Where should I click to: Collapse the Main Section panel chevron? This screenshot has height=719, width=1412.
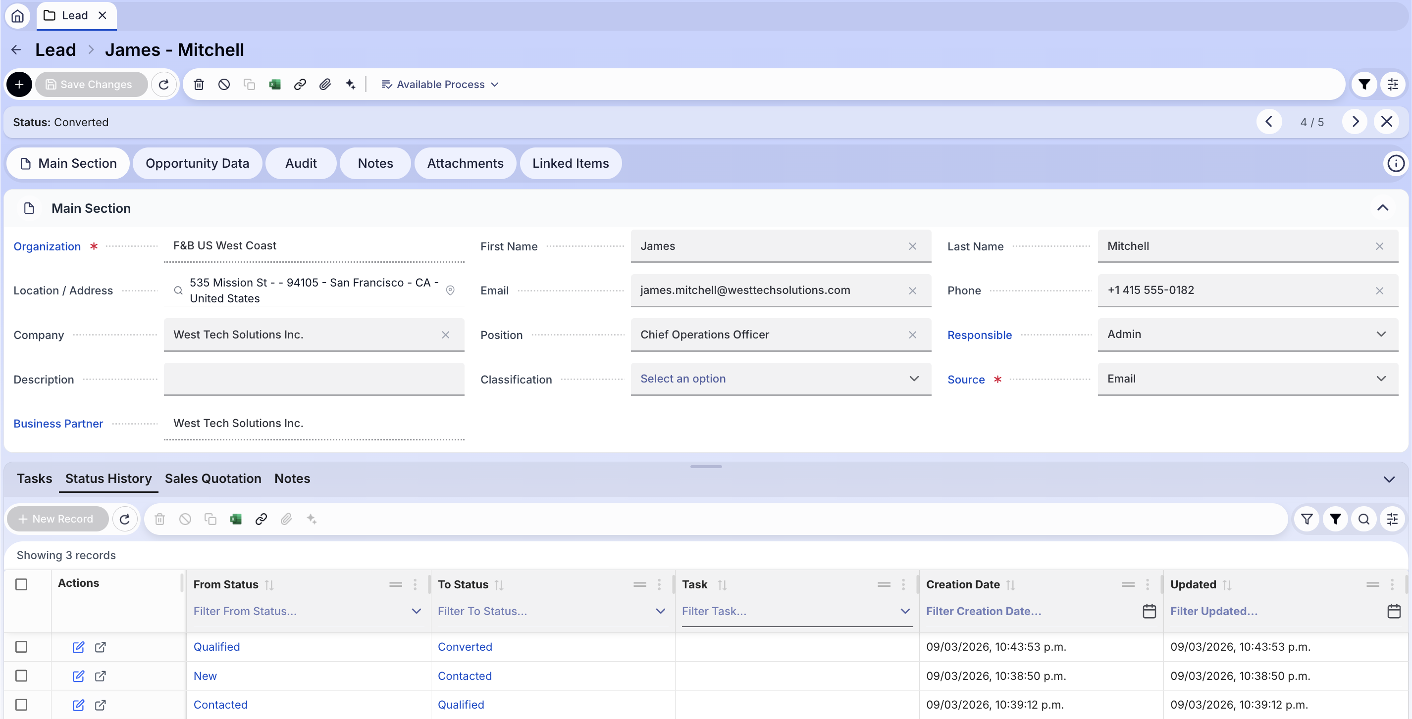[1382, 208]
